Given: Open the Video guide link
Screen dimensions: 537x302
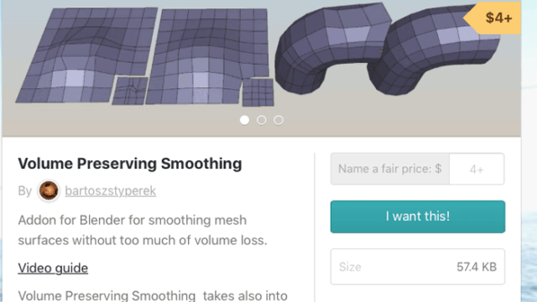Looking at the screenshot, I should 53,268.
